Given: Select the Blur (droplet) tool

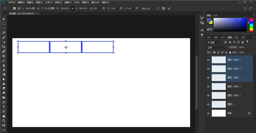Looking at the screenshot, I should 4,79.
